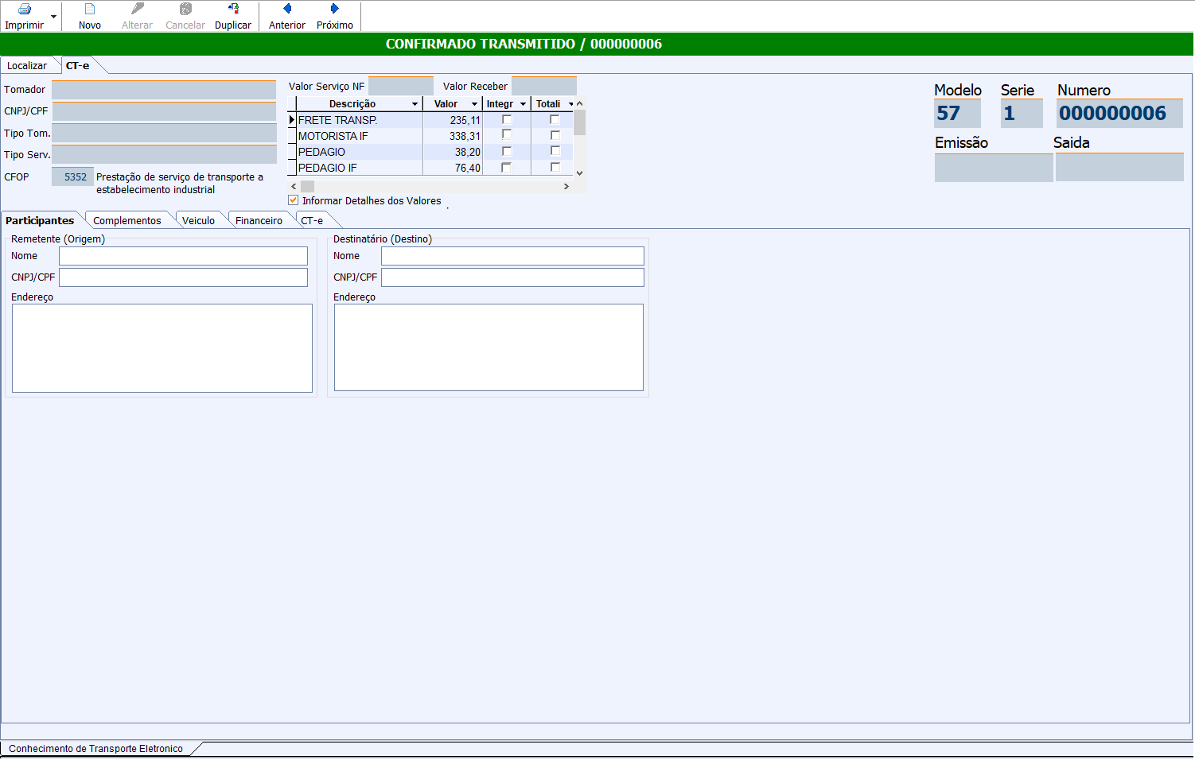Switch to the Localizar tab
This screenshot has height=760, width=1195.
(x=27, y=66)
